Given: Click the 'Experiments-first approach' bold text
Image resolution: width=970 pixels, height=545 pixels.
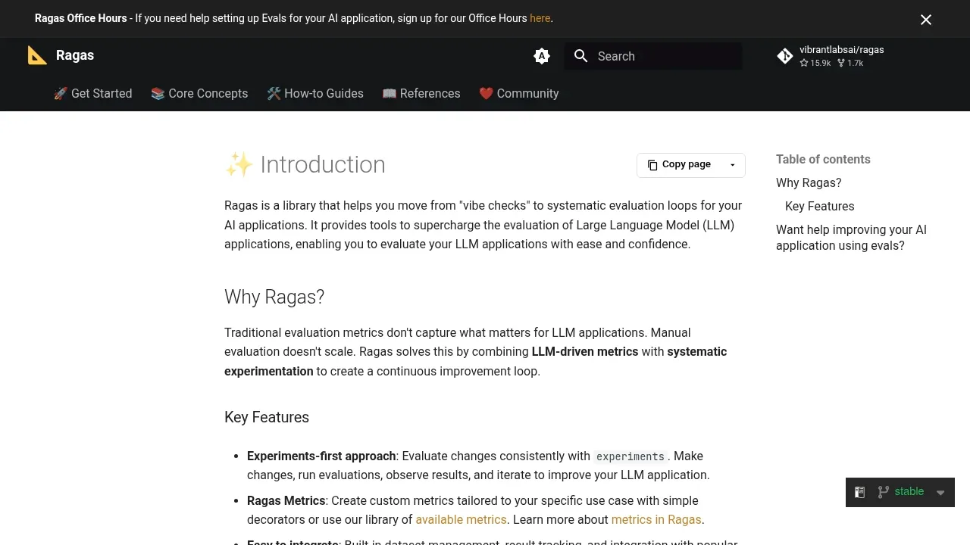Looking at the screenshot, I should 321,456.
